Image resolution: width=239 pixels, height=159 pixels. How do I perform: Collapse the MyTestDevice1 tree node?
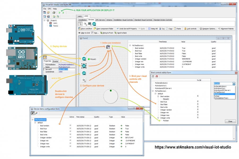[x=152, y=91]
